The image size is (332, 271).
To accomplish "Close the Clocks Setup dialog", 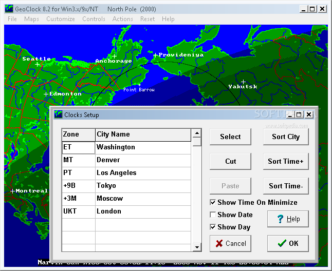I will [309, 114].
